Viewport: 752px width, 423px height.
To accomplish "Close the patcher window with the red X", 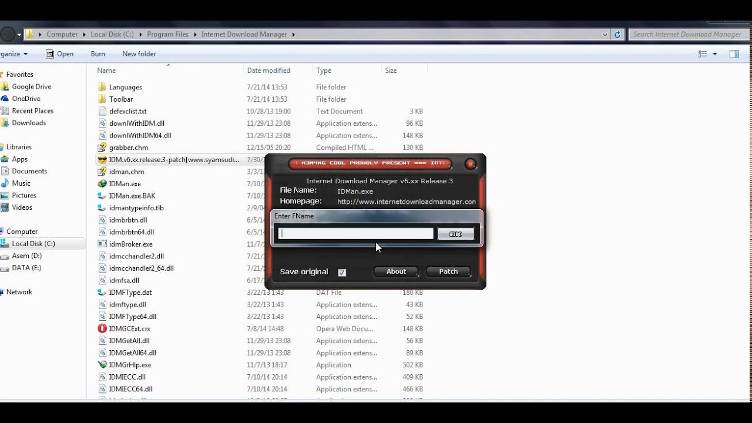I will click(470, 164).
